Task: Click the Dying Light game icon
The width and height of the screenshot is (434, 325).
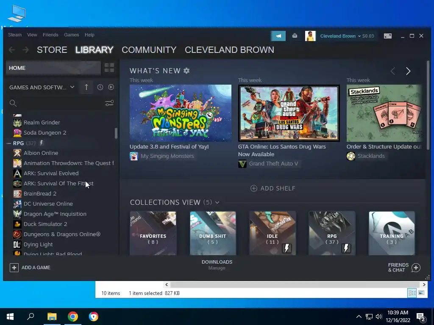Action: click(17, 244)
